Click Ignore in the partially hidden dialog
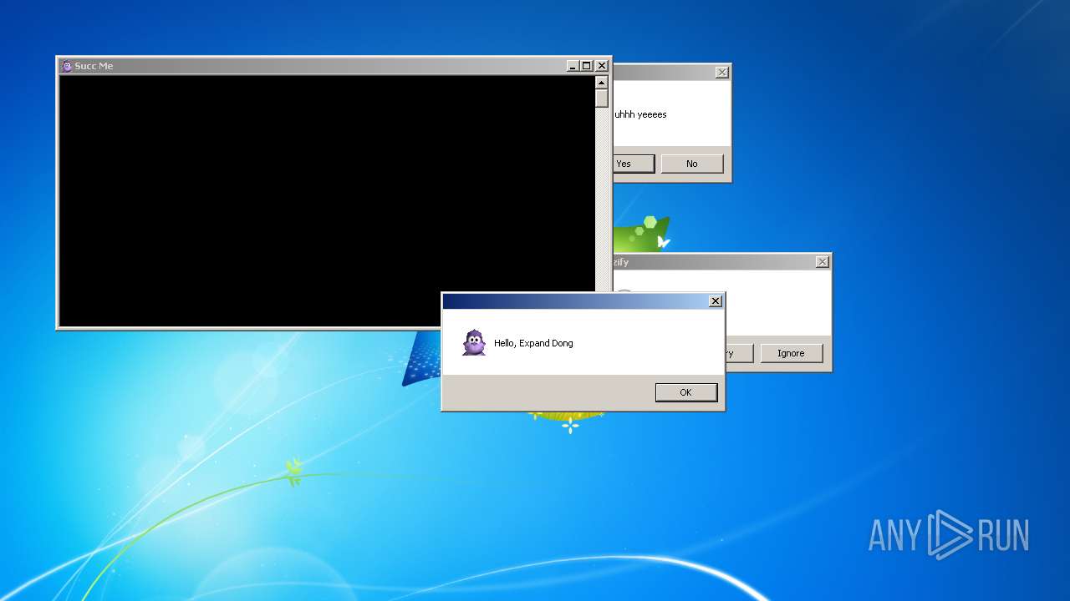The height and width of the screenshot is (601, 1070). click(791, 353)
